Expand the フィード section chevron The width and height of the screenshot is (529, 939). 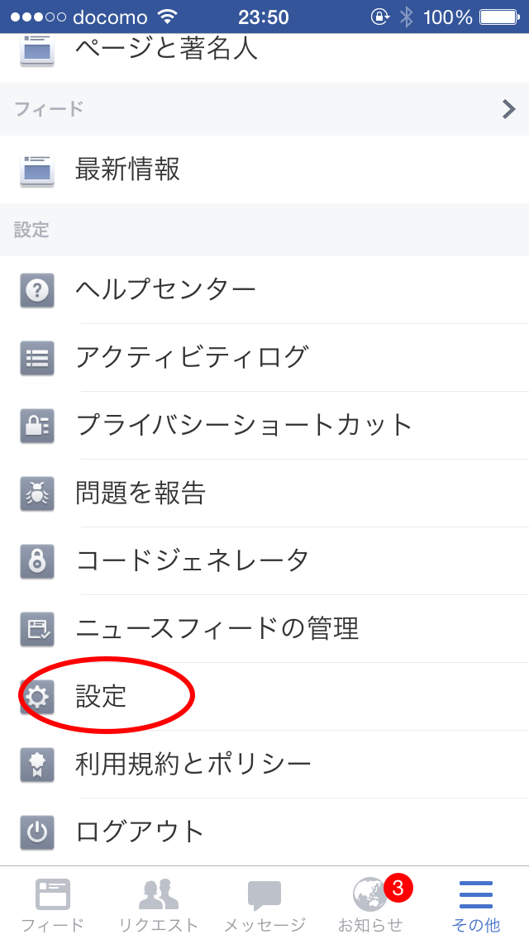pyautogui.click(x=508, y=109)
